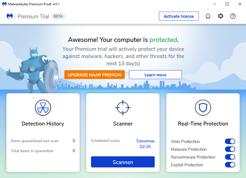Open the Detection History card title

click(x=43, y=124)
